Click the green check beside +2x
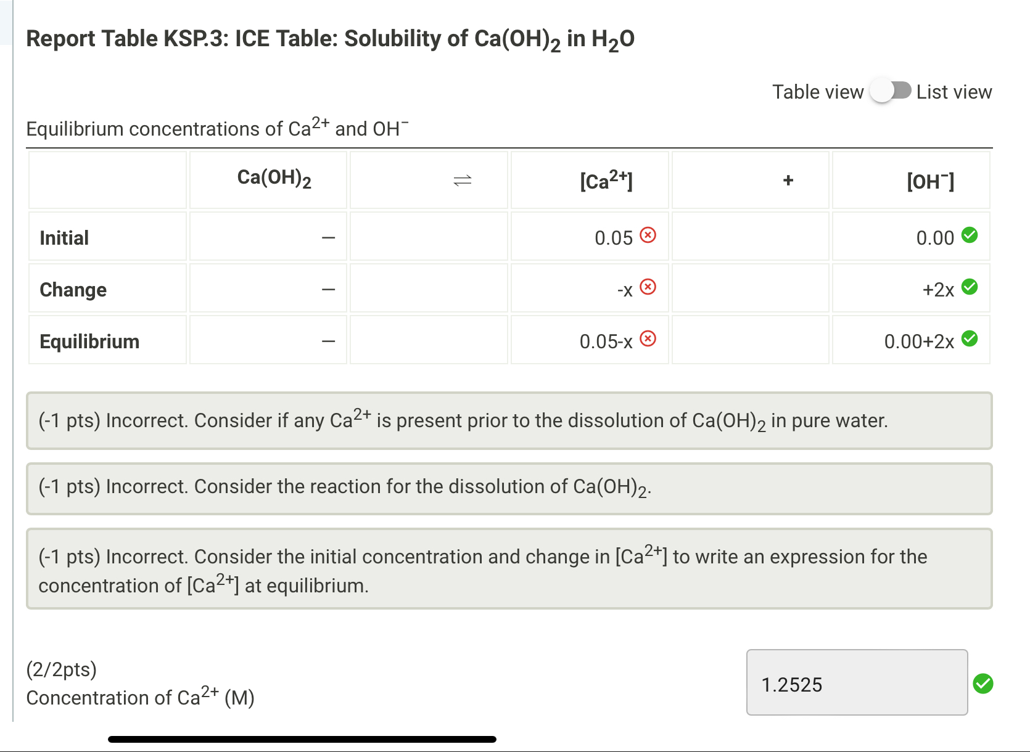 click(x=970, y=286)
